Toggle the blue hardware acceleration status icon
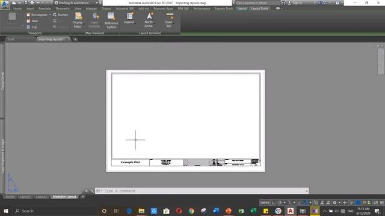 pos(358,203)
